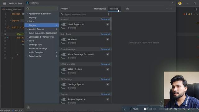Click the Gradle plugin icon
The height and width of the screenshot is (112, 199).
click(63, 41)
